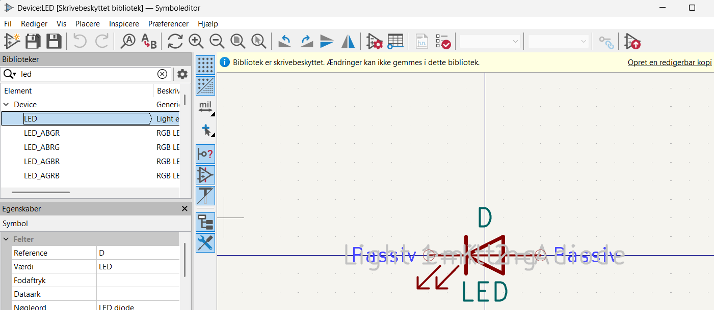The image size is (714, 310).
Task: Toggle grid display dots button
Action: coord(205,65)
